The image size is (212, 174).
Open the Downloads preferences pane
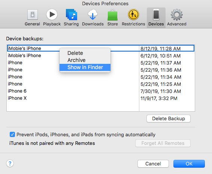pos(93,18)
